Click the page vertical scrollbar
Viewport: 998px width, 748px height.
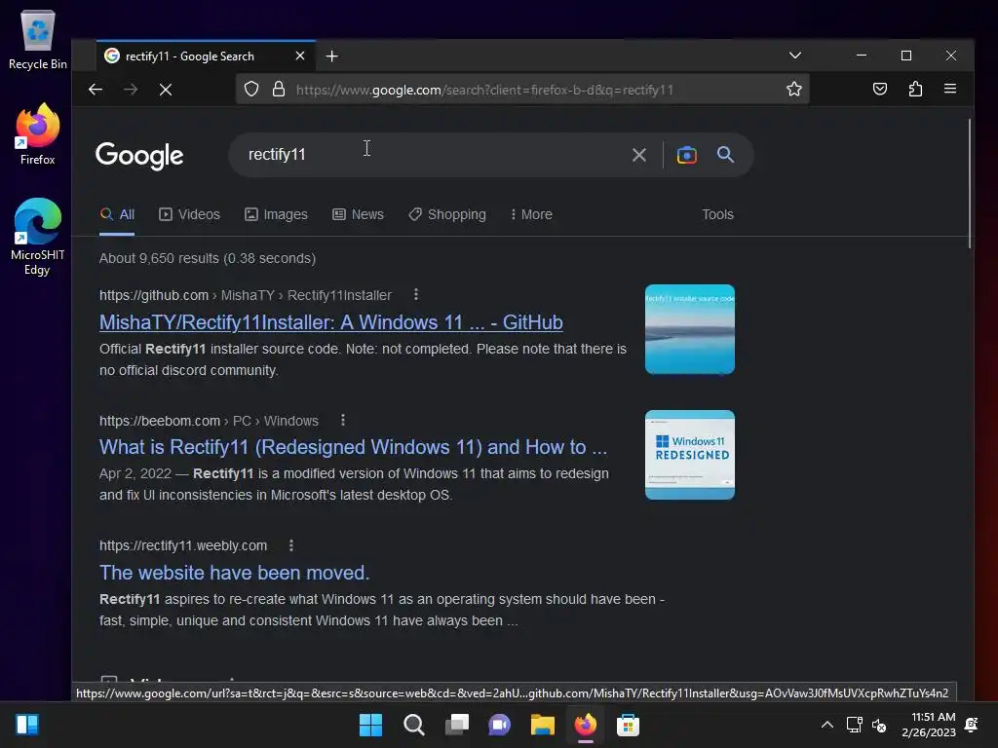[970, 184]
